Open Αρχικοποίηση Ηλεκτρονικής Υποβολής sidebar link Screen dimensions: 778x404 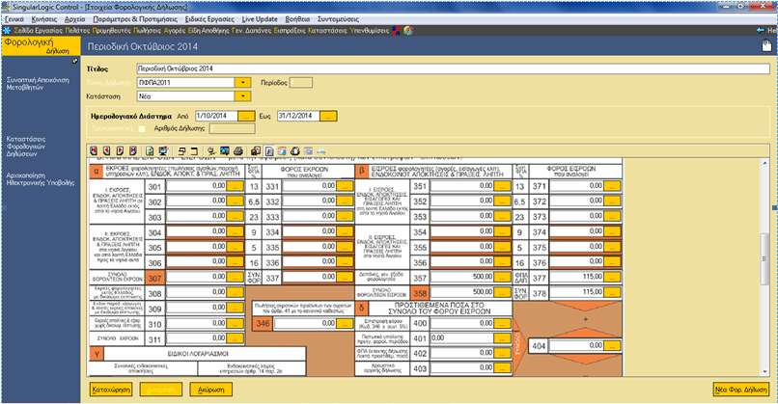41,179
